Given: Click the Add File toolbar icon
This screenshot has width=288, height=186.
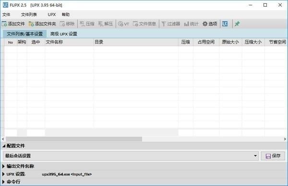Looking at the screenshot, I should [x=4, y=23].
